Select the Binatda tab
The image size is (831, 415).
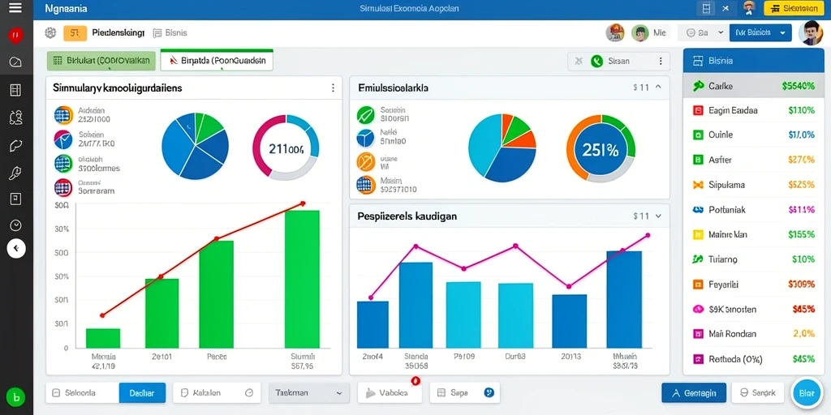216,61
